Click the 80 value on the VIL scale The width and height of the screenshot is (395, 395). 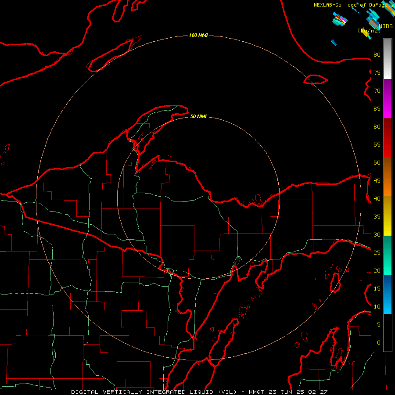click(377, 55)
